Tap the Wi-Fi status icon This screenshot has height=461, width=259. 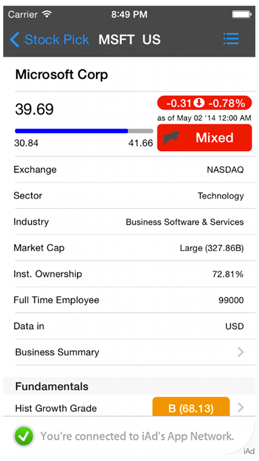[47, 15]
